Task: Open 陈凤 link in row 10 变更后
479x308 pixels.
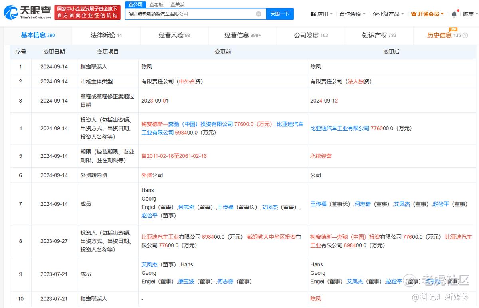Action: click(x=316, y=298)
